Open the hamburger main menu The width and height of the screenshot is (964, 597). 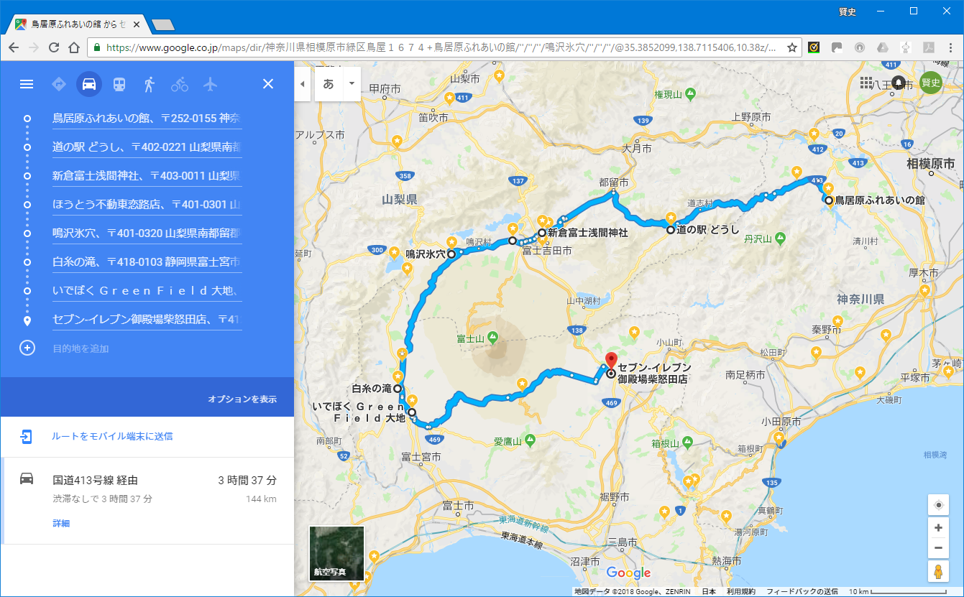click(x=27, y=84)
